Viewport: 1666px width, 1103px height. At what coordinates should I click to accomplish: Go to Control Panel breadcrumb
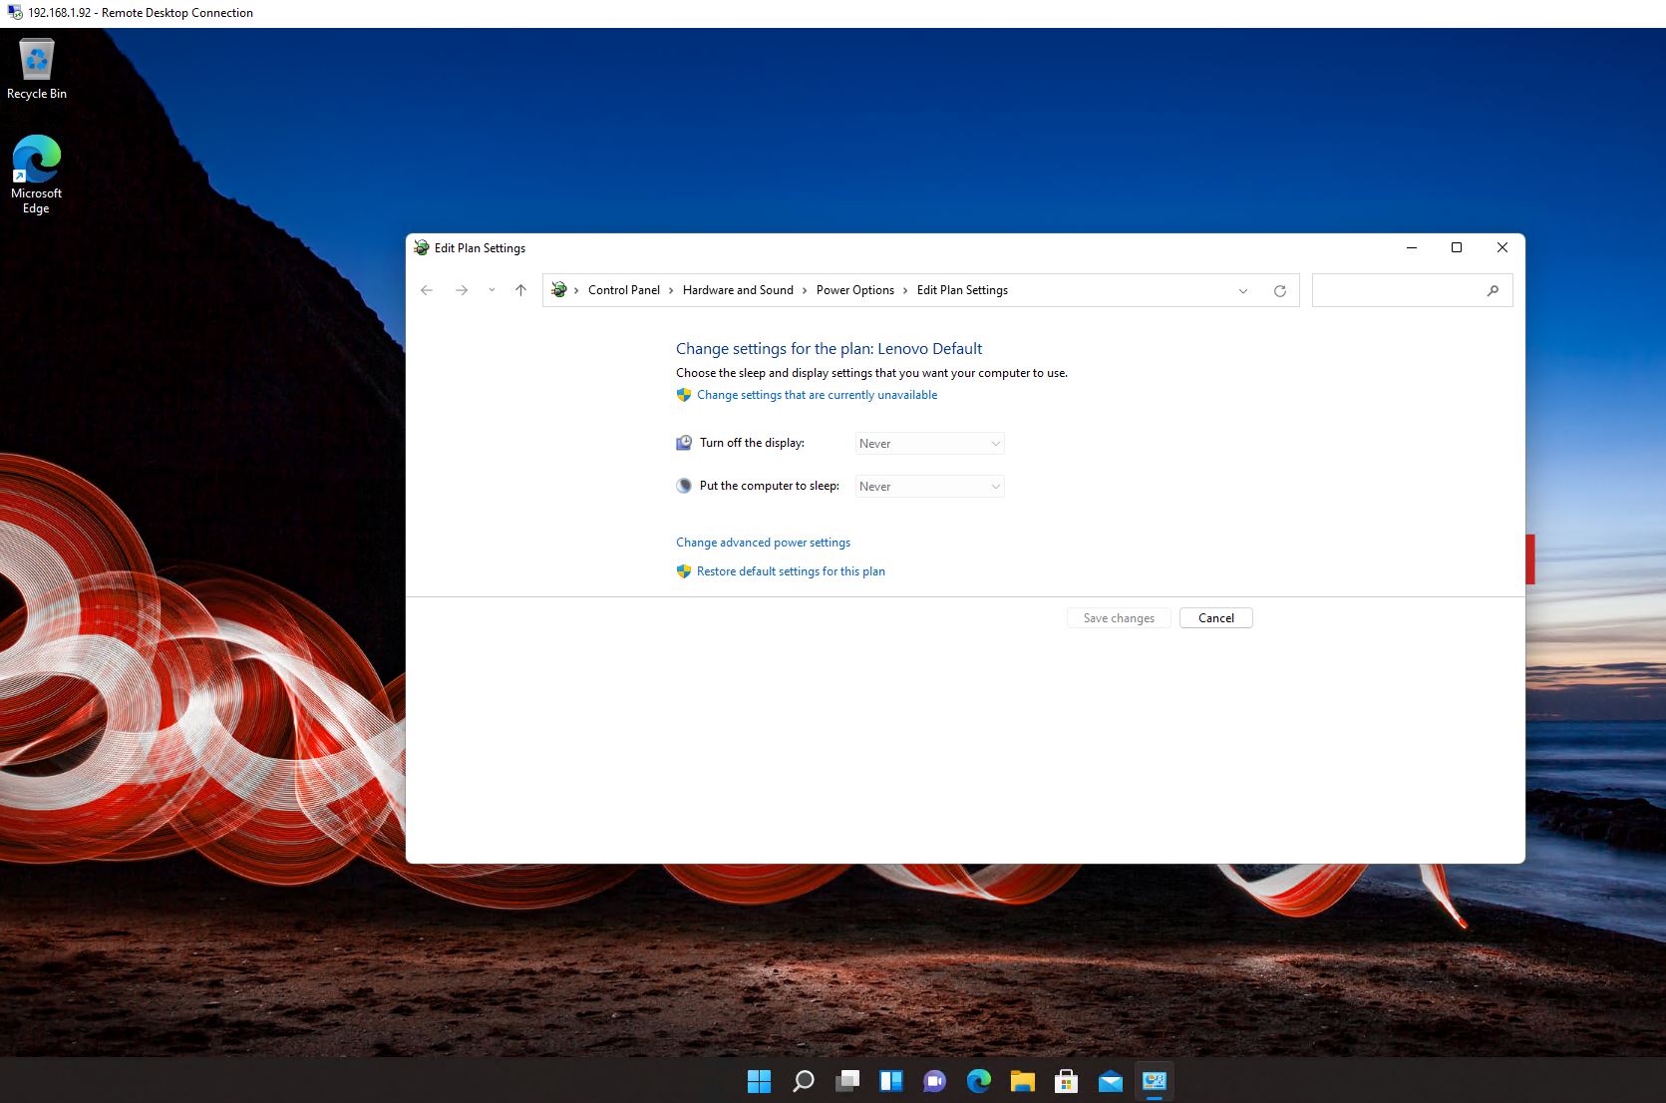(623, 290)
